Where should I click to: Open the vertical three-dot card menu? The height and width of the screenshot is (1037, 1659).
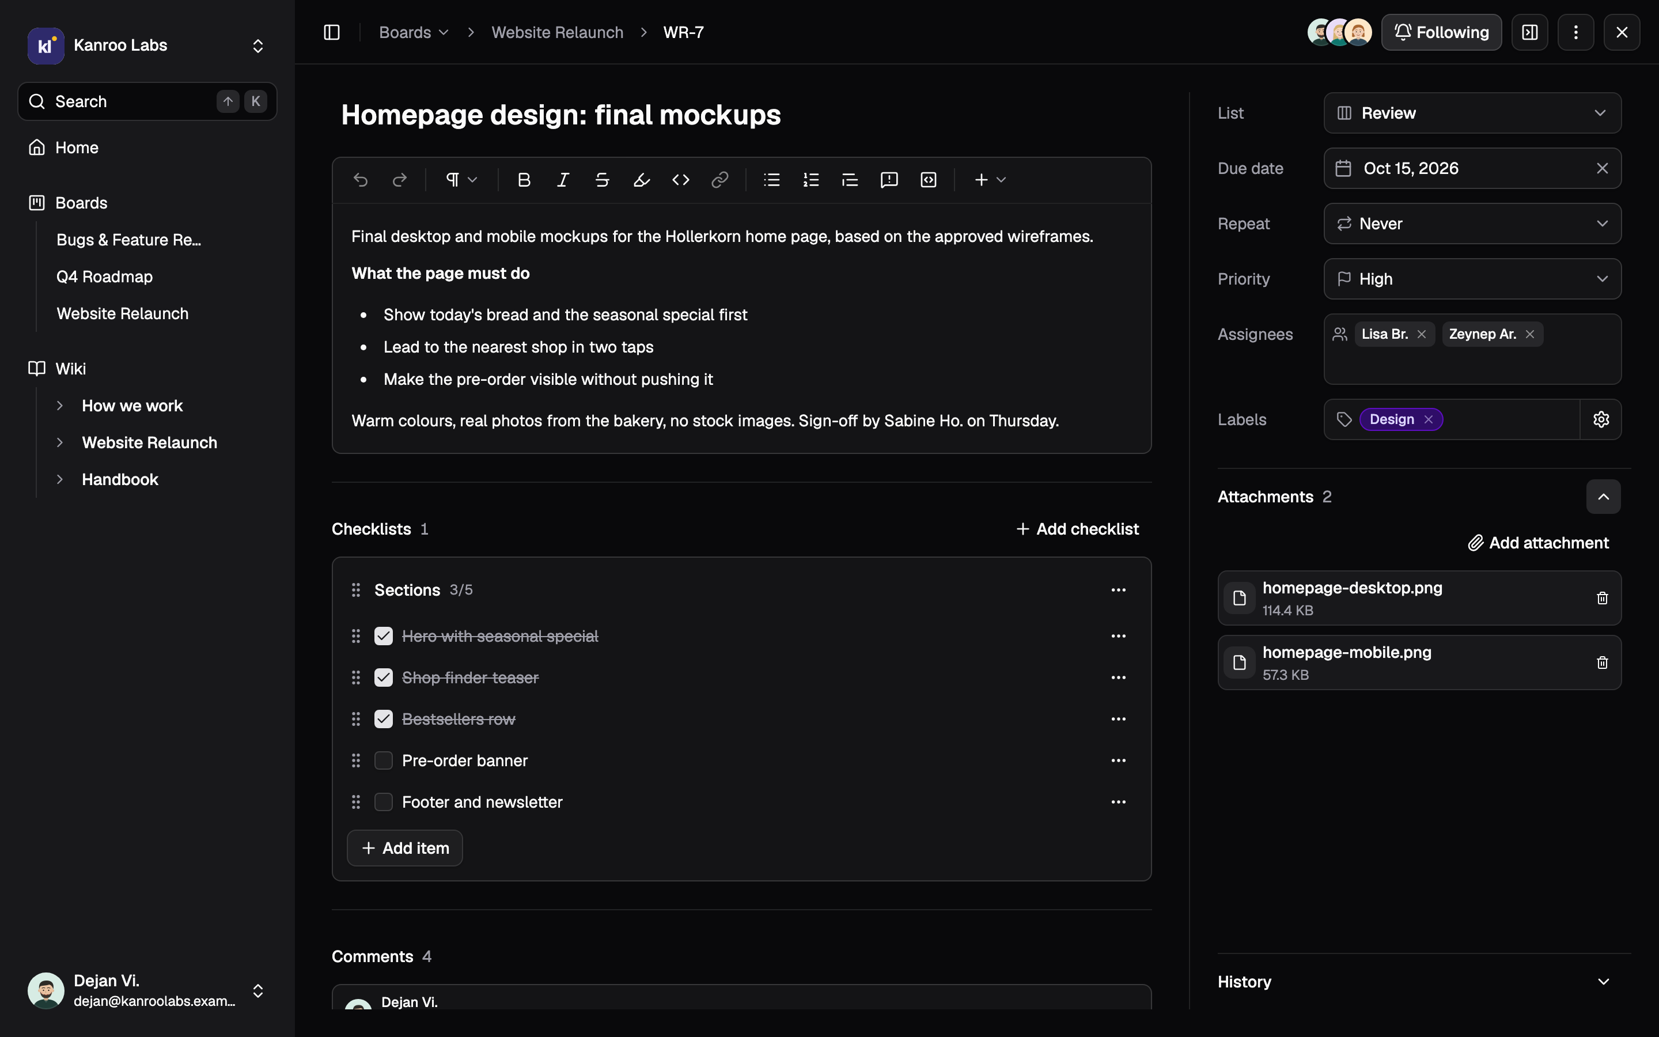pyautogui.click(x=1575, y=32)
